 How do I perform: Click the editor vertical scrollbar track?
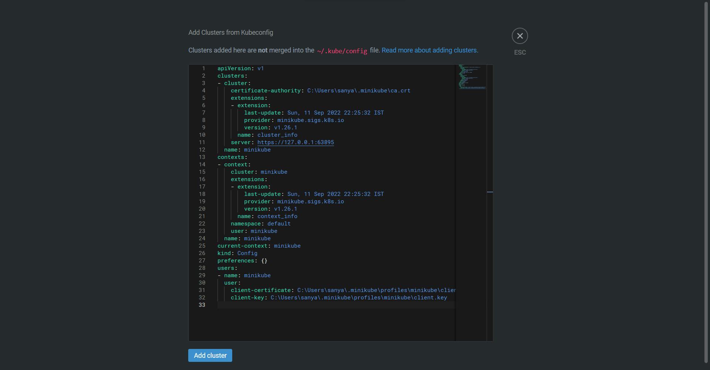(490, 203)
